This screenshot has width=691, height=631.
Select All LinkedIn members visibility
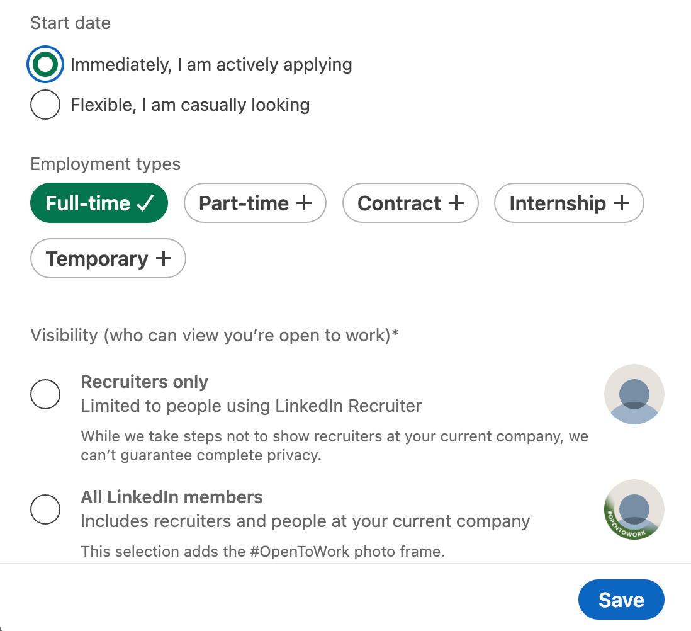pos(45,509)
